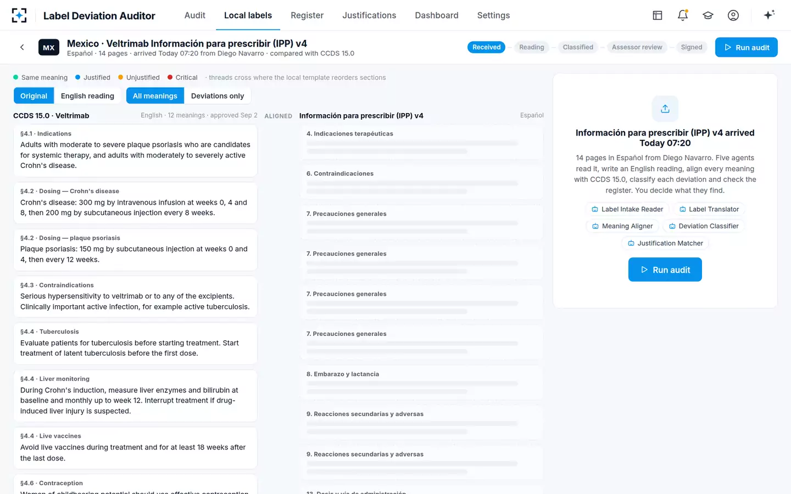The height and width of the screenshot is (494, 791).
Task: Go to the Register tab
Action: [x=307, y=15]
